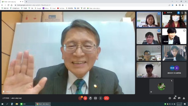Open the Gmail bookmark
Image resolution: width=188 pixels, height=106 pixels.
tap(53, 8)
